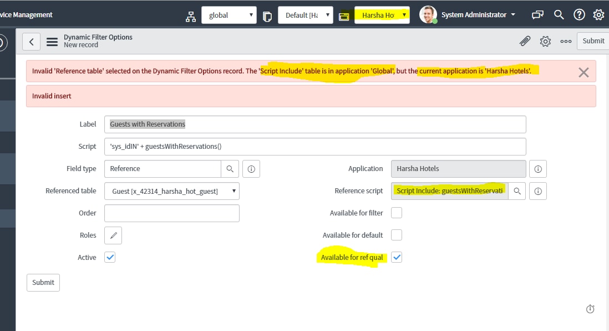Enable the Available for filter checkbox
609x331 pixels.
397,213
